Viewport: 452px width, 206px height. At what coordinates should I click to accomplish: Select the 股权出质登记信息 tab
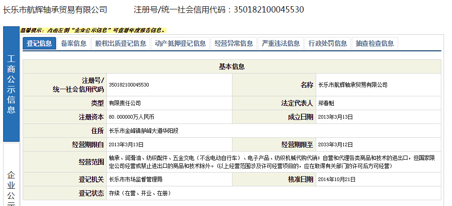(x=121, y=43)
